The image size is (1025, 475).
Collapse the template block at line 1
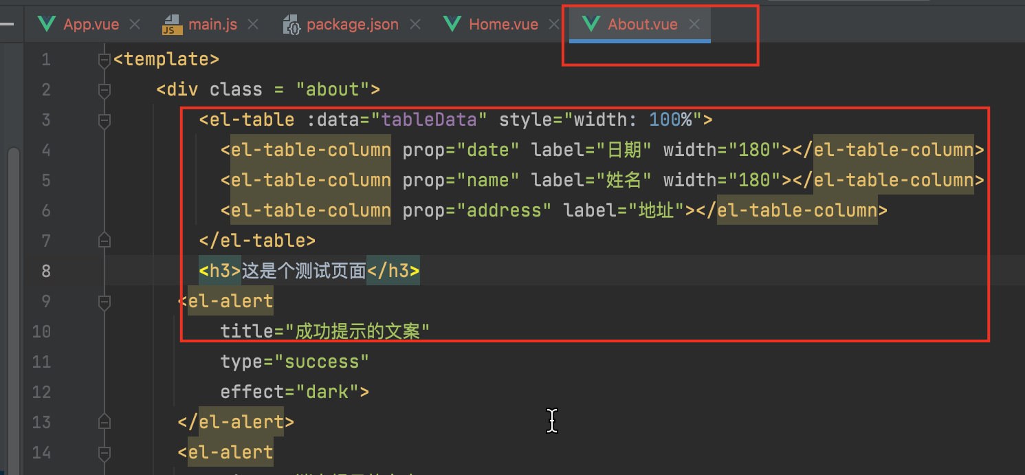coord(104,59)
